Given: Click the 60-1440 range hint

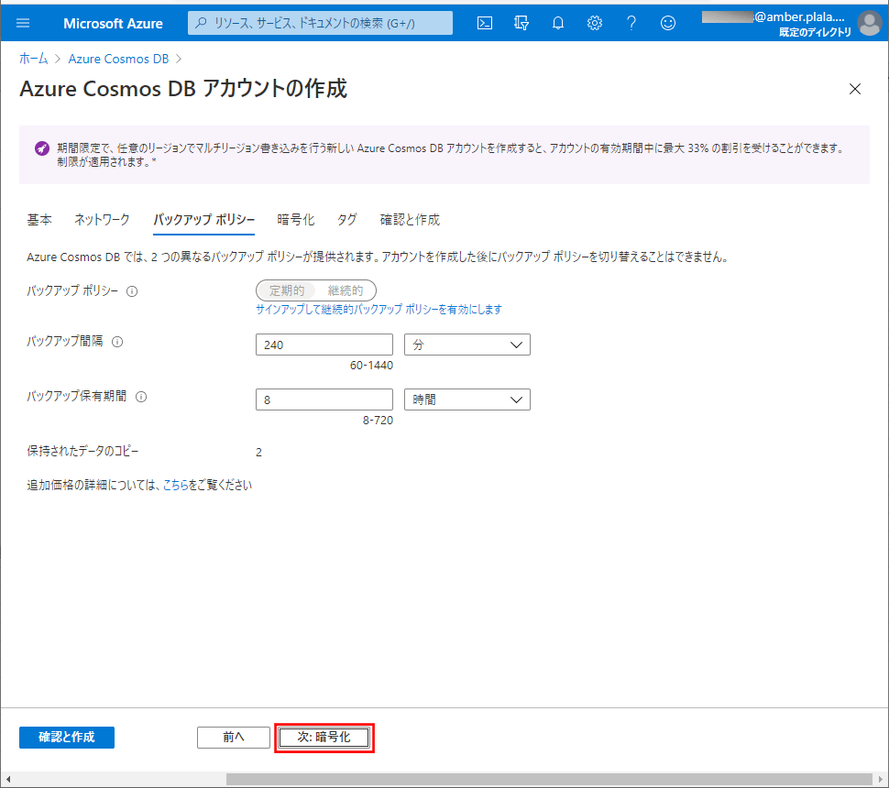Looking at the screenshot, I should click(371, 366).
